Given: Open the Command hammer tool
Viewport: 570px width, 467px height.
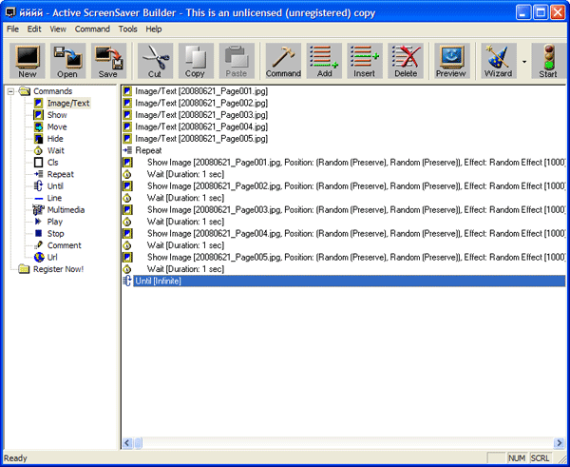Looking at the screenshot, I should click(x=283, y=61).
